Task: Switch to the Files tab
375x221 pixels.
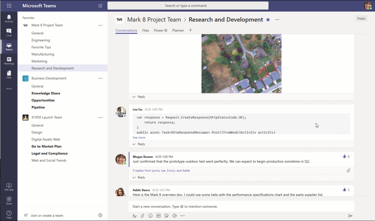Action: [x=145, y=30]
